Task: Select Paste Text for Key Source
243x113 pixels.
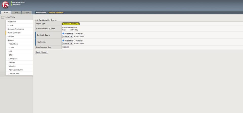Action: coord(74,41)
